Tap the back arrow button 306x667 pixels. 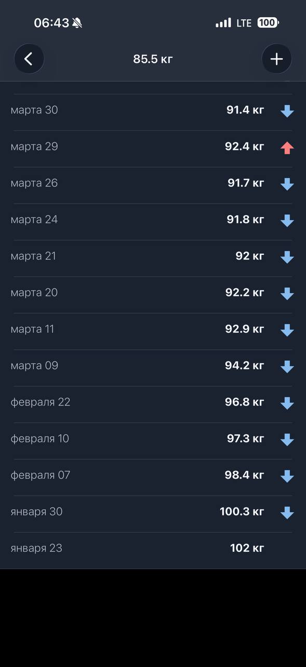(29, 59)
